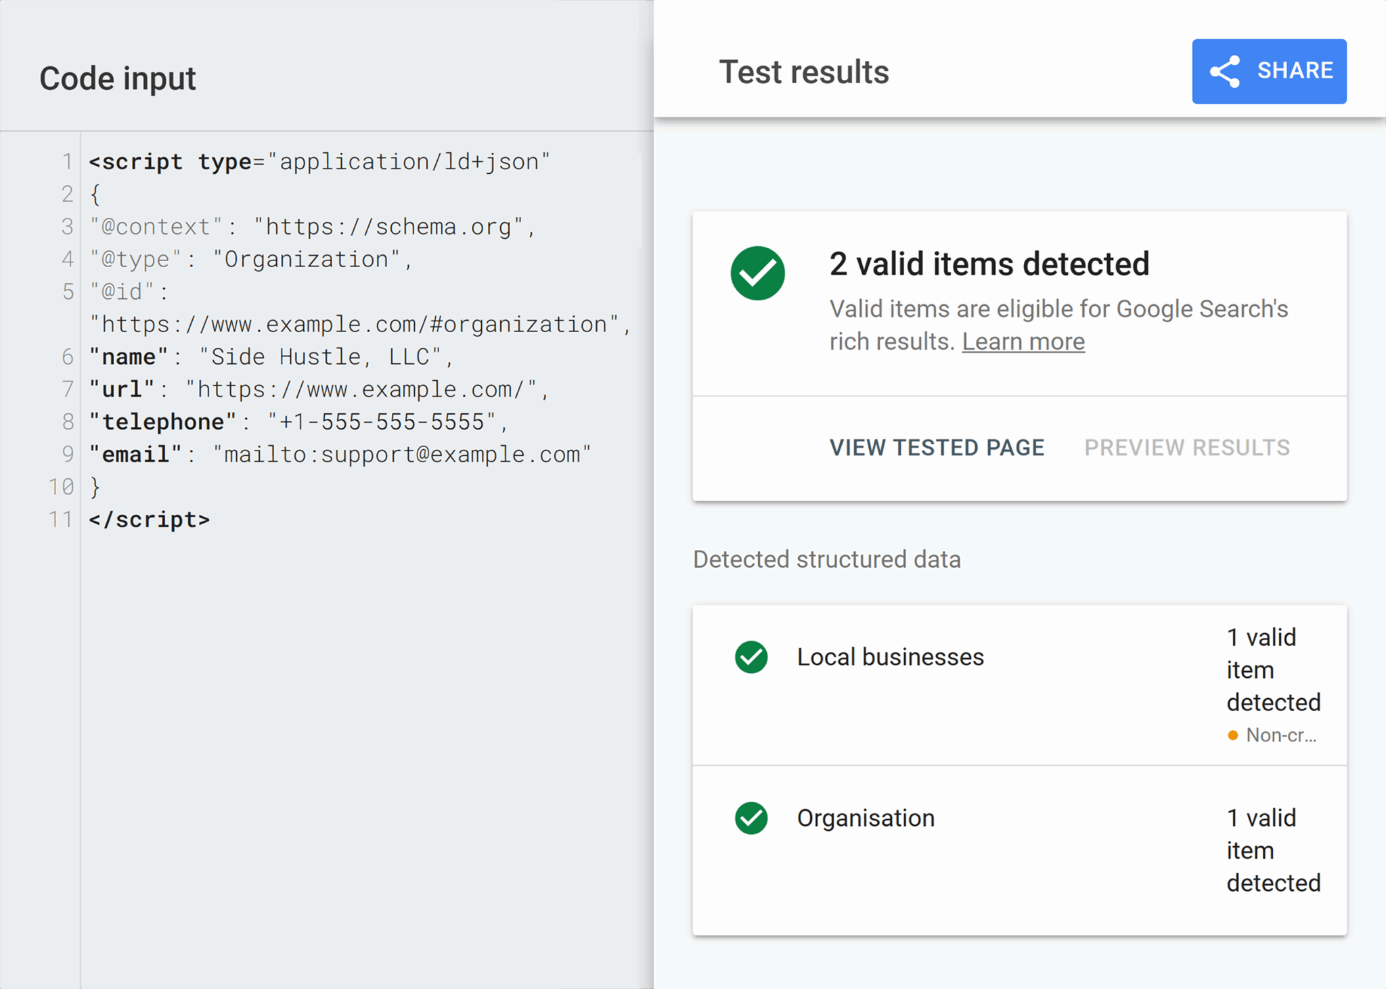
Task: Click the valid items eligibility description text
Action: (1059, 325)
